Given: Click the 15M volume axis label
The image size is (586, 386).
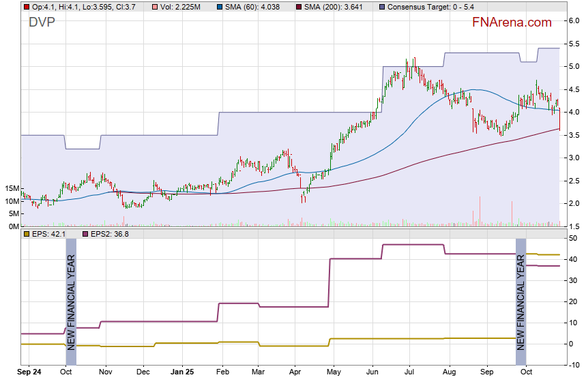Looking at the screenshot, I should coord(12,188).
